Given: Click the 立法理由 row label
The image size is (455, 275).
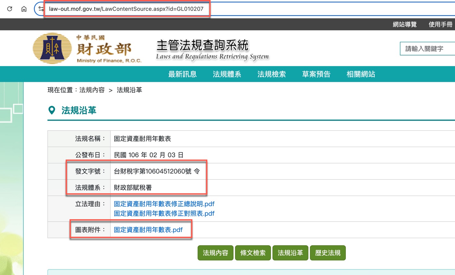Looking at the screenshot, I should [90, 204].
